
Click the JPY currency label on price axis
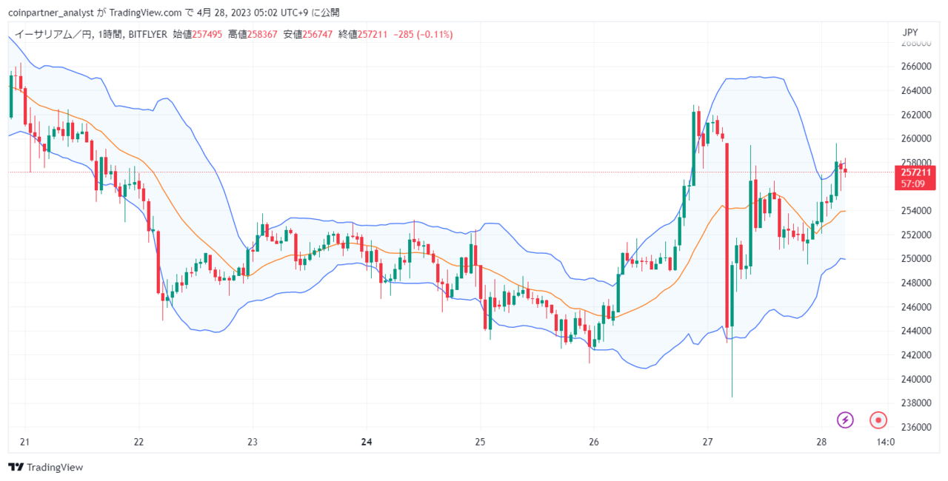[x=910, y=33]
